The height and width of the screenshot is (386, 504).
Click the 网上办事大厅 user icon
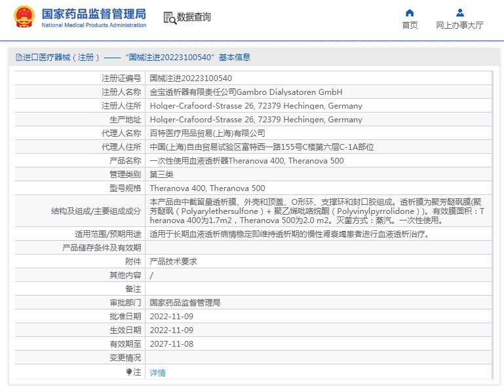(460, 13)
